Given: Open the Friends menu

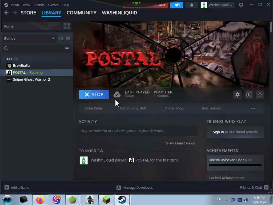Looking at the screenshot, I should 39,5.
